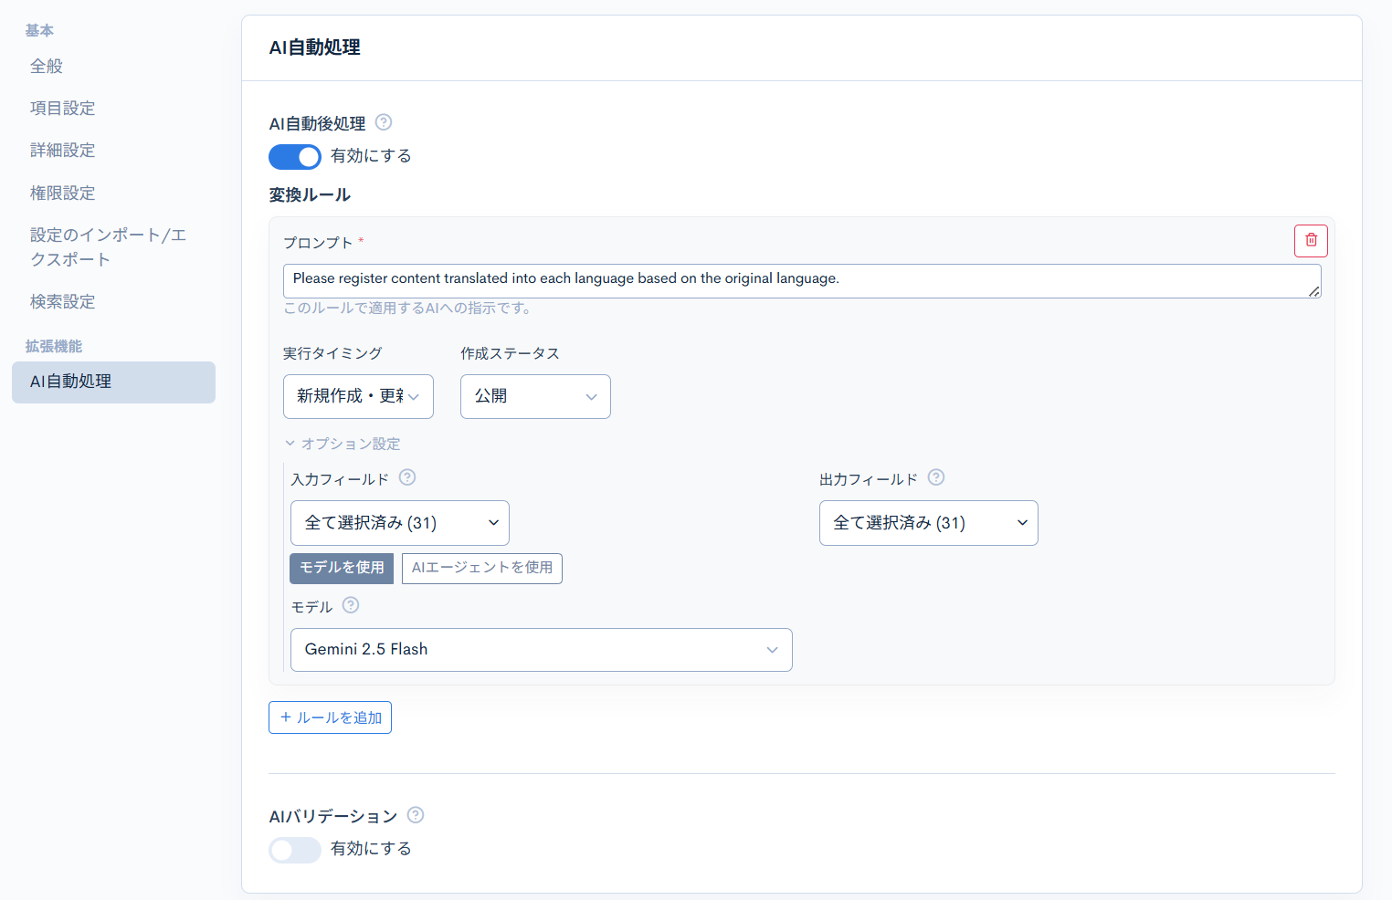
Task: Open the 入力フィールド selection dropdown
Action: [x=400, y=523]
